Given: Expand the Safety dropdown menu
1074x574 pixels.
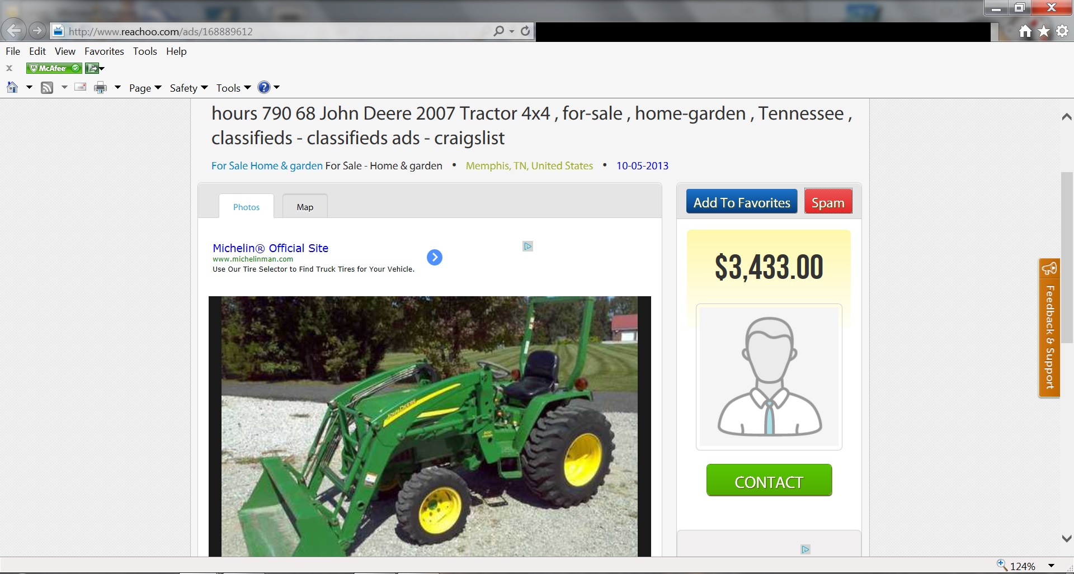Looking at the screenshot, I should tap(189, 88).
